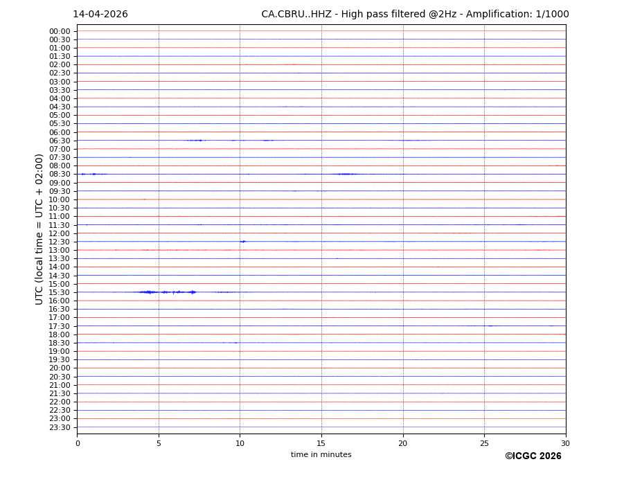Image resolution: width=642 pixels, height=482 pixels.
Task: Click the 18:30 row label
Action: click(x=59, y=343)
